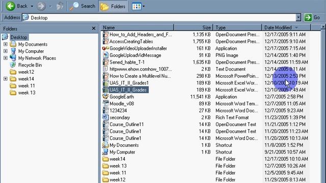Select Course_Outline1 Microsoft Word Doc file
Viewport: 326px width, 183px height.
(x=125, y=138)
